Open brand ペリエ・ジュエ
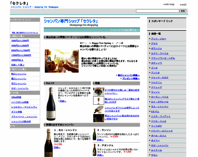 [x=159, y=121]
